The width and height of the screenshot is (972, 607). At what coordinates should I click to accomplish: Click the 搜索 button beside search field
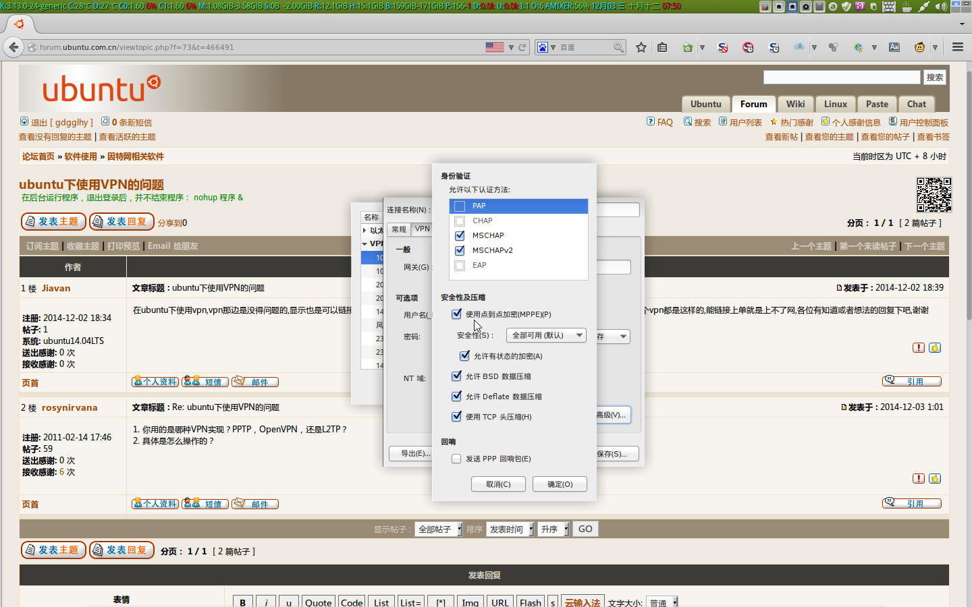(x=935, y=78)
